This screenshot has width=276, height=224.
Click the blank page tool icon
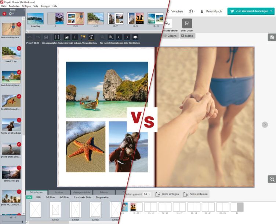[x=57, y=37]
